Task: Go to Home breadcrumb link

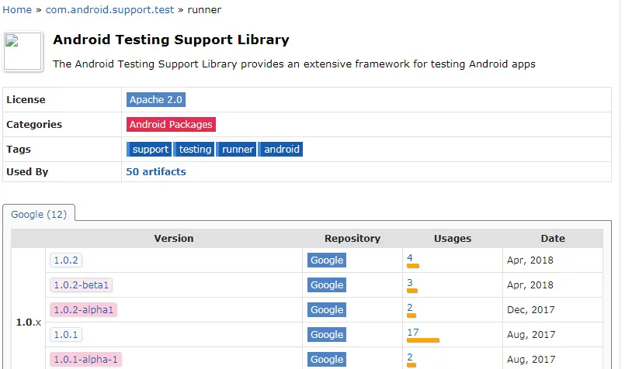Action: point(17,10)
